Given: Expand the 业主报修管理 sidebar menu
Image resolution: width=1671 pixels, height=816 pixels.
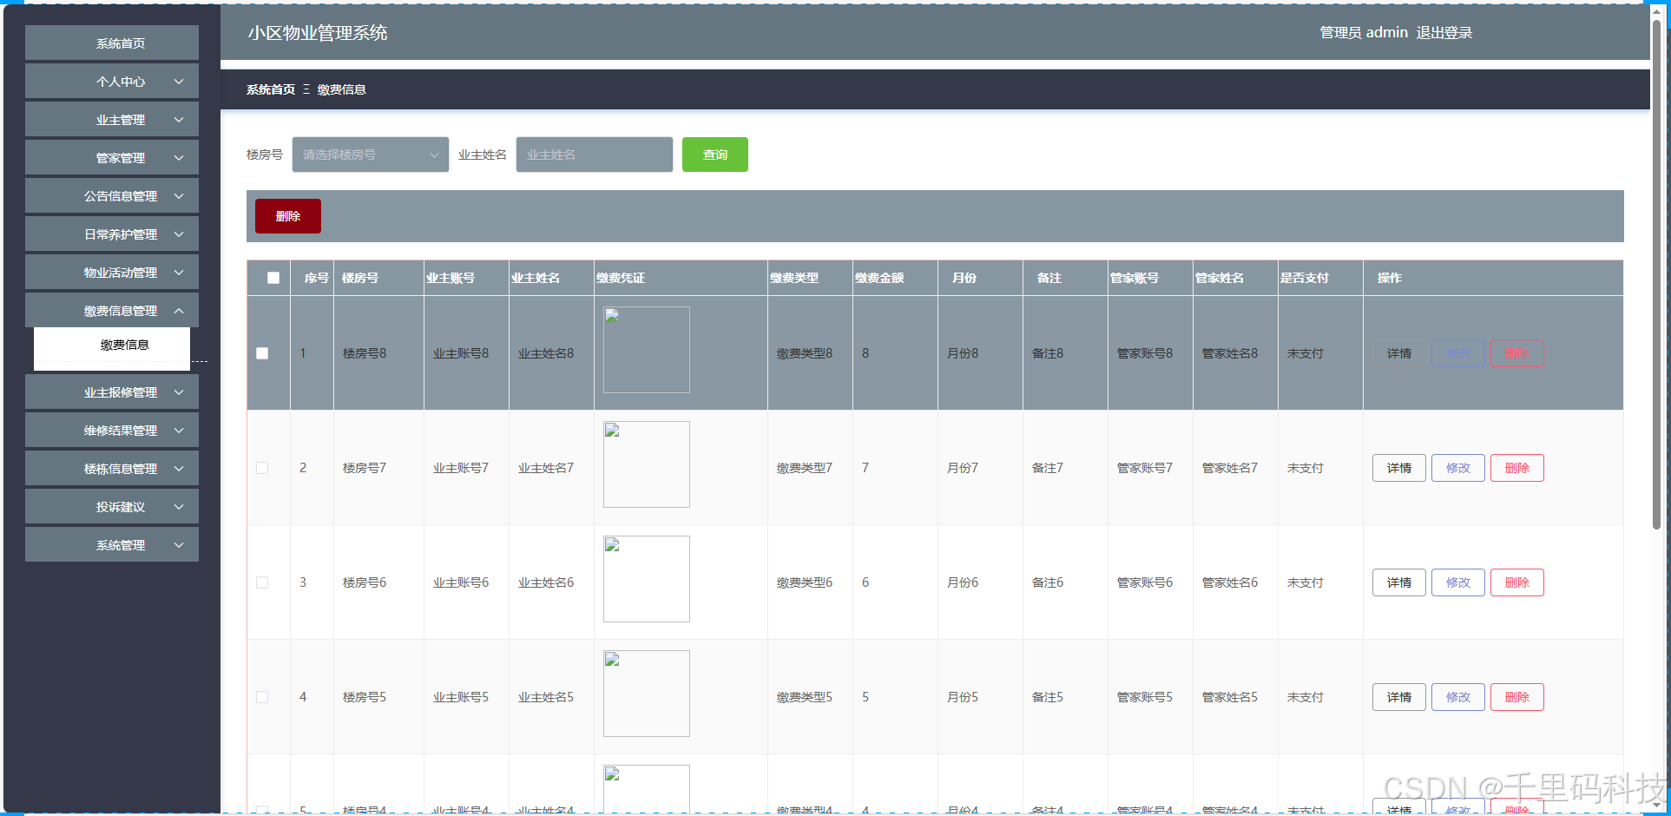Looking at the screenshot, I should 112,392.
